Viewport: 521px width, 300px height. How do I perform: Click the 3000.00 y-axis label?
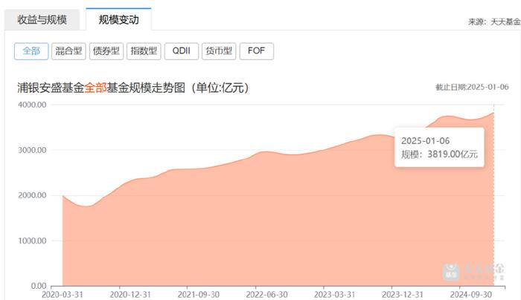click(x=32, y=150)
